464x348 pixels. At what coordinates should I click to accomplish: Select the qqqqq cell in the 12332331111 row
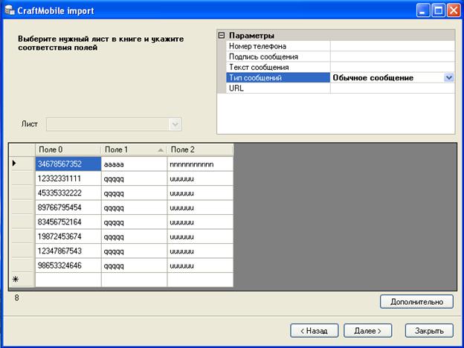click(134, 178)
